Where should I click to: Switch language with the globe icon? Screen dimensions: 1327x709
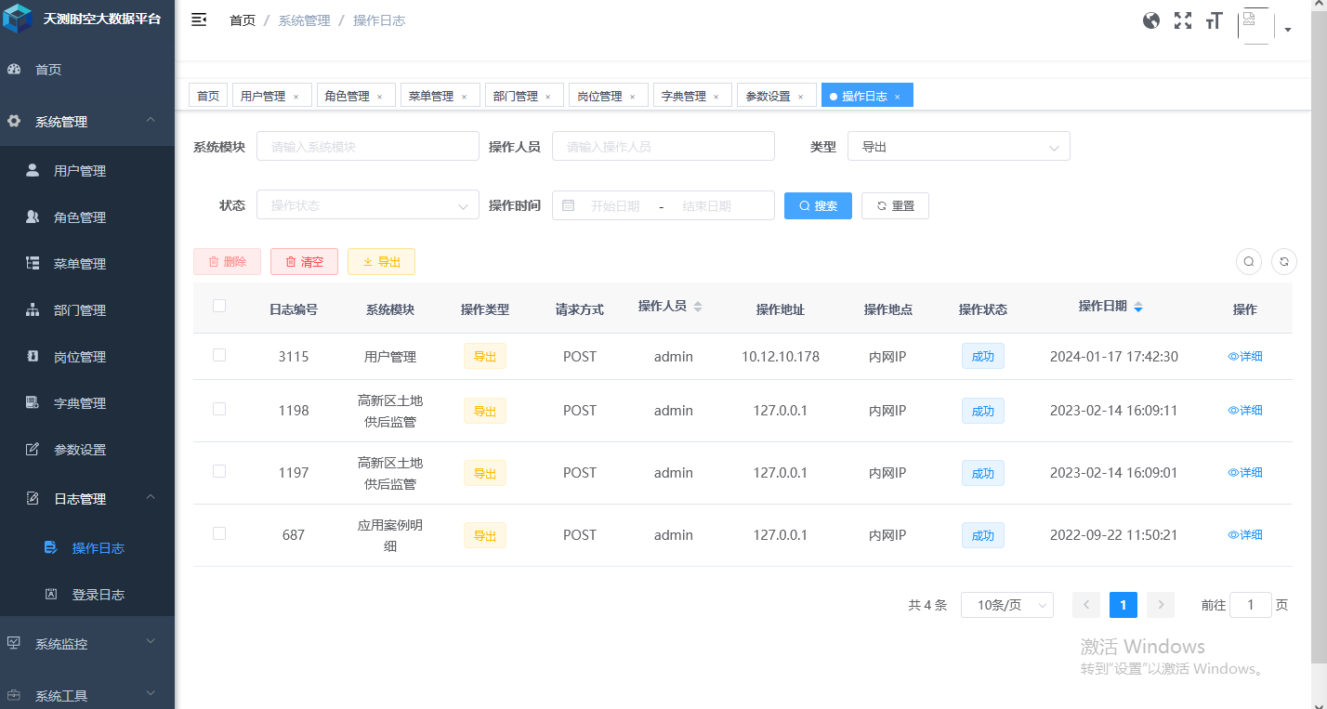(x=1151, y=20)
